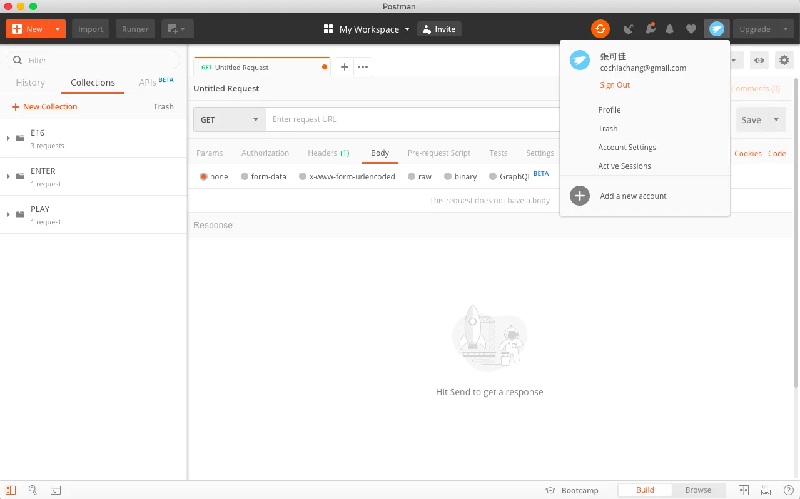Click the PLAY collection folder icon
800x499 pixels.
pos(20,214)
